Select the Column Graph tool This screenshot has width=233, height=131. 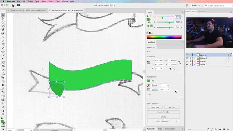pyautogui.click(x=3, y=100)
